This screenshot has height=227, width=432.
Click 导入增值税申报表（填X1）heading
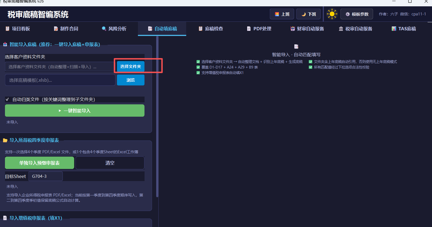click(x=36, y=218)
